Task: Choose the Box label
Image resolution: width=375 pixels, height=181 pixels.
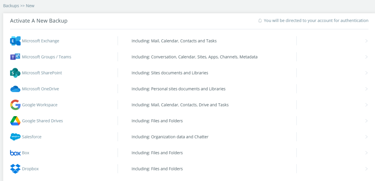Action: click(26, 153)
